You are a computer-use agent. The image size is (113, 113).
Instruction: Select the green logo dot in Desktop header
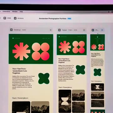pos(13,38)
